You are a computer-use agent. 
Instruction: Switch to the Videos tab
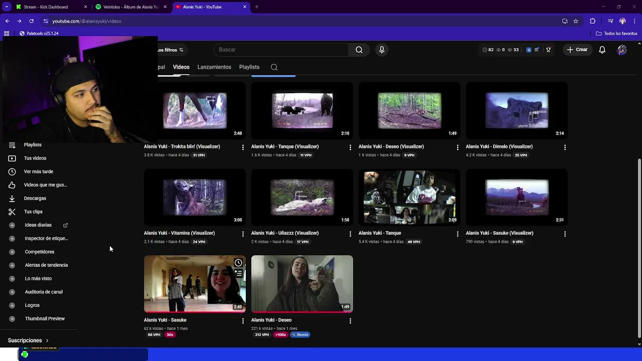click(181, 67)
